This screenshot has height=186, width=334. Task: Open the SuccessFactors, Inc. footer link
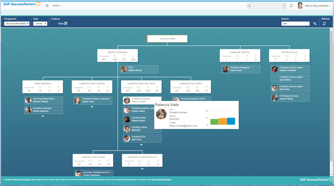pyautogui.click(x=24, y=180)
